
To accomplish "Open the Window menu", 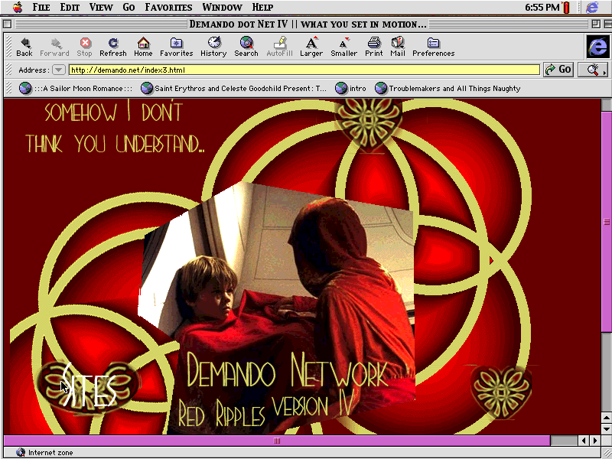I will [x=222, y=7].
